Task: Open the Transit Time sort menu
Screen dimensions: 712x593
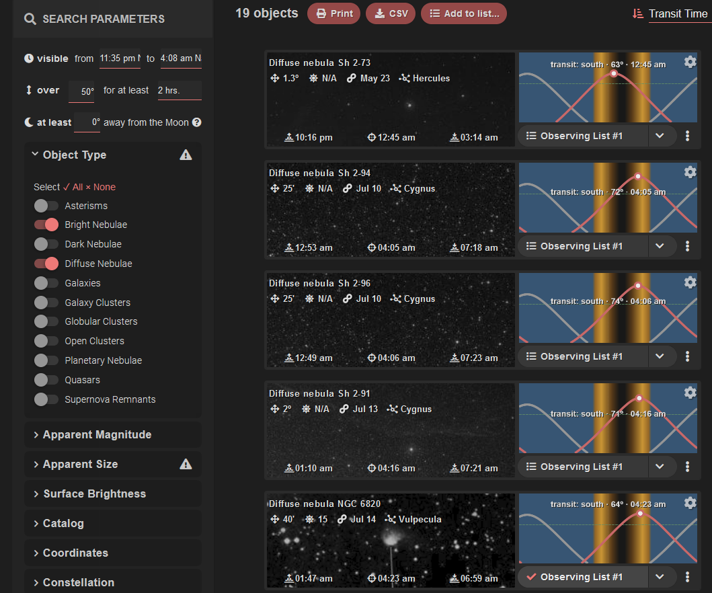Action: click(x=679, y=13)
